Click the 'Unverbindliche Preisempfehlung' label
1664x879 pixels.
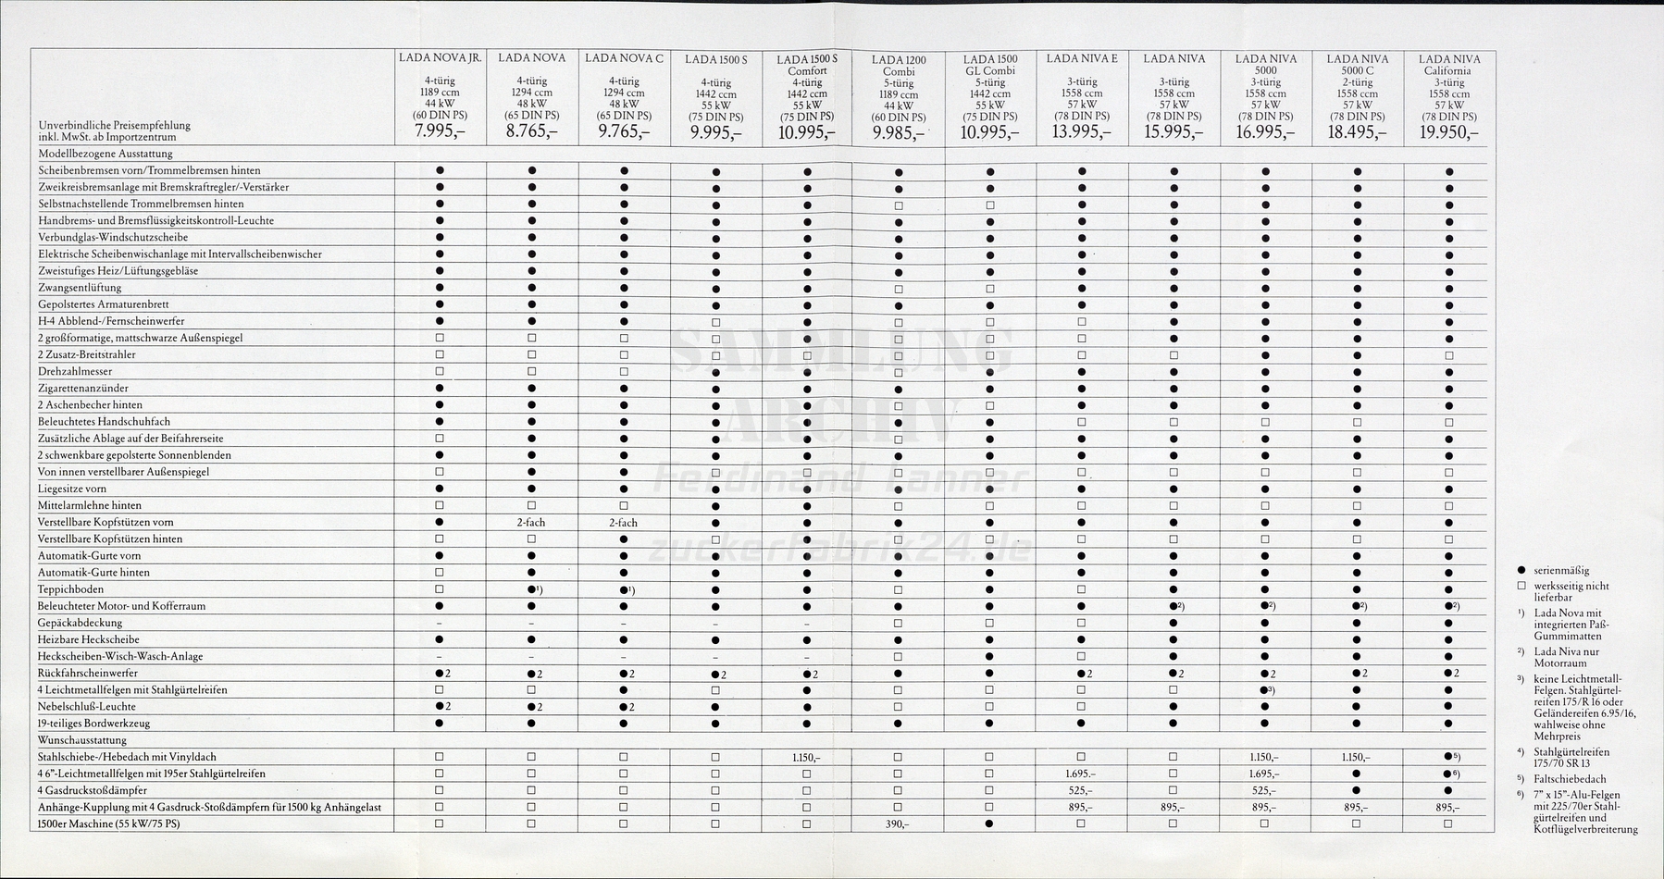[x=114, y=125]
